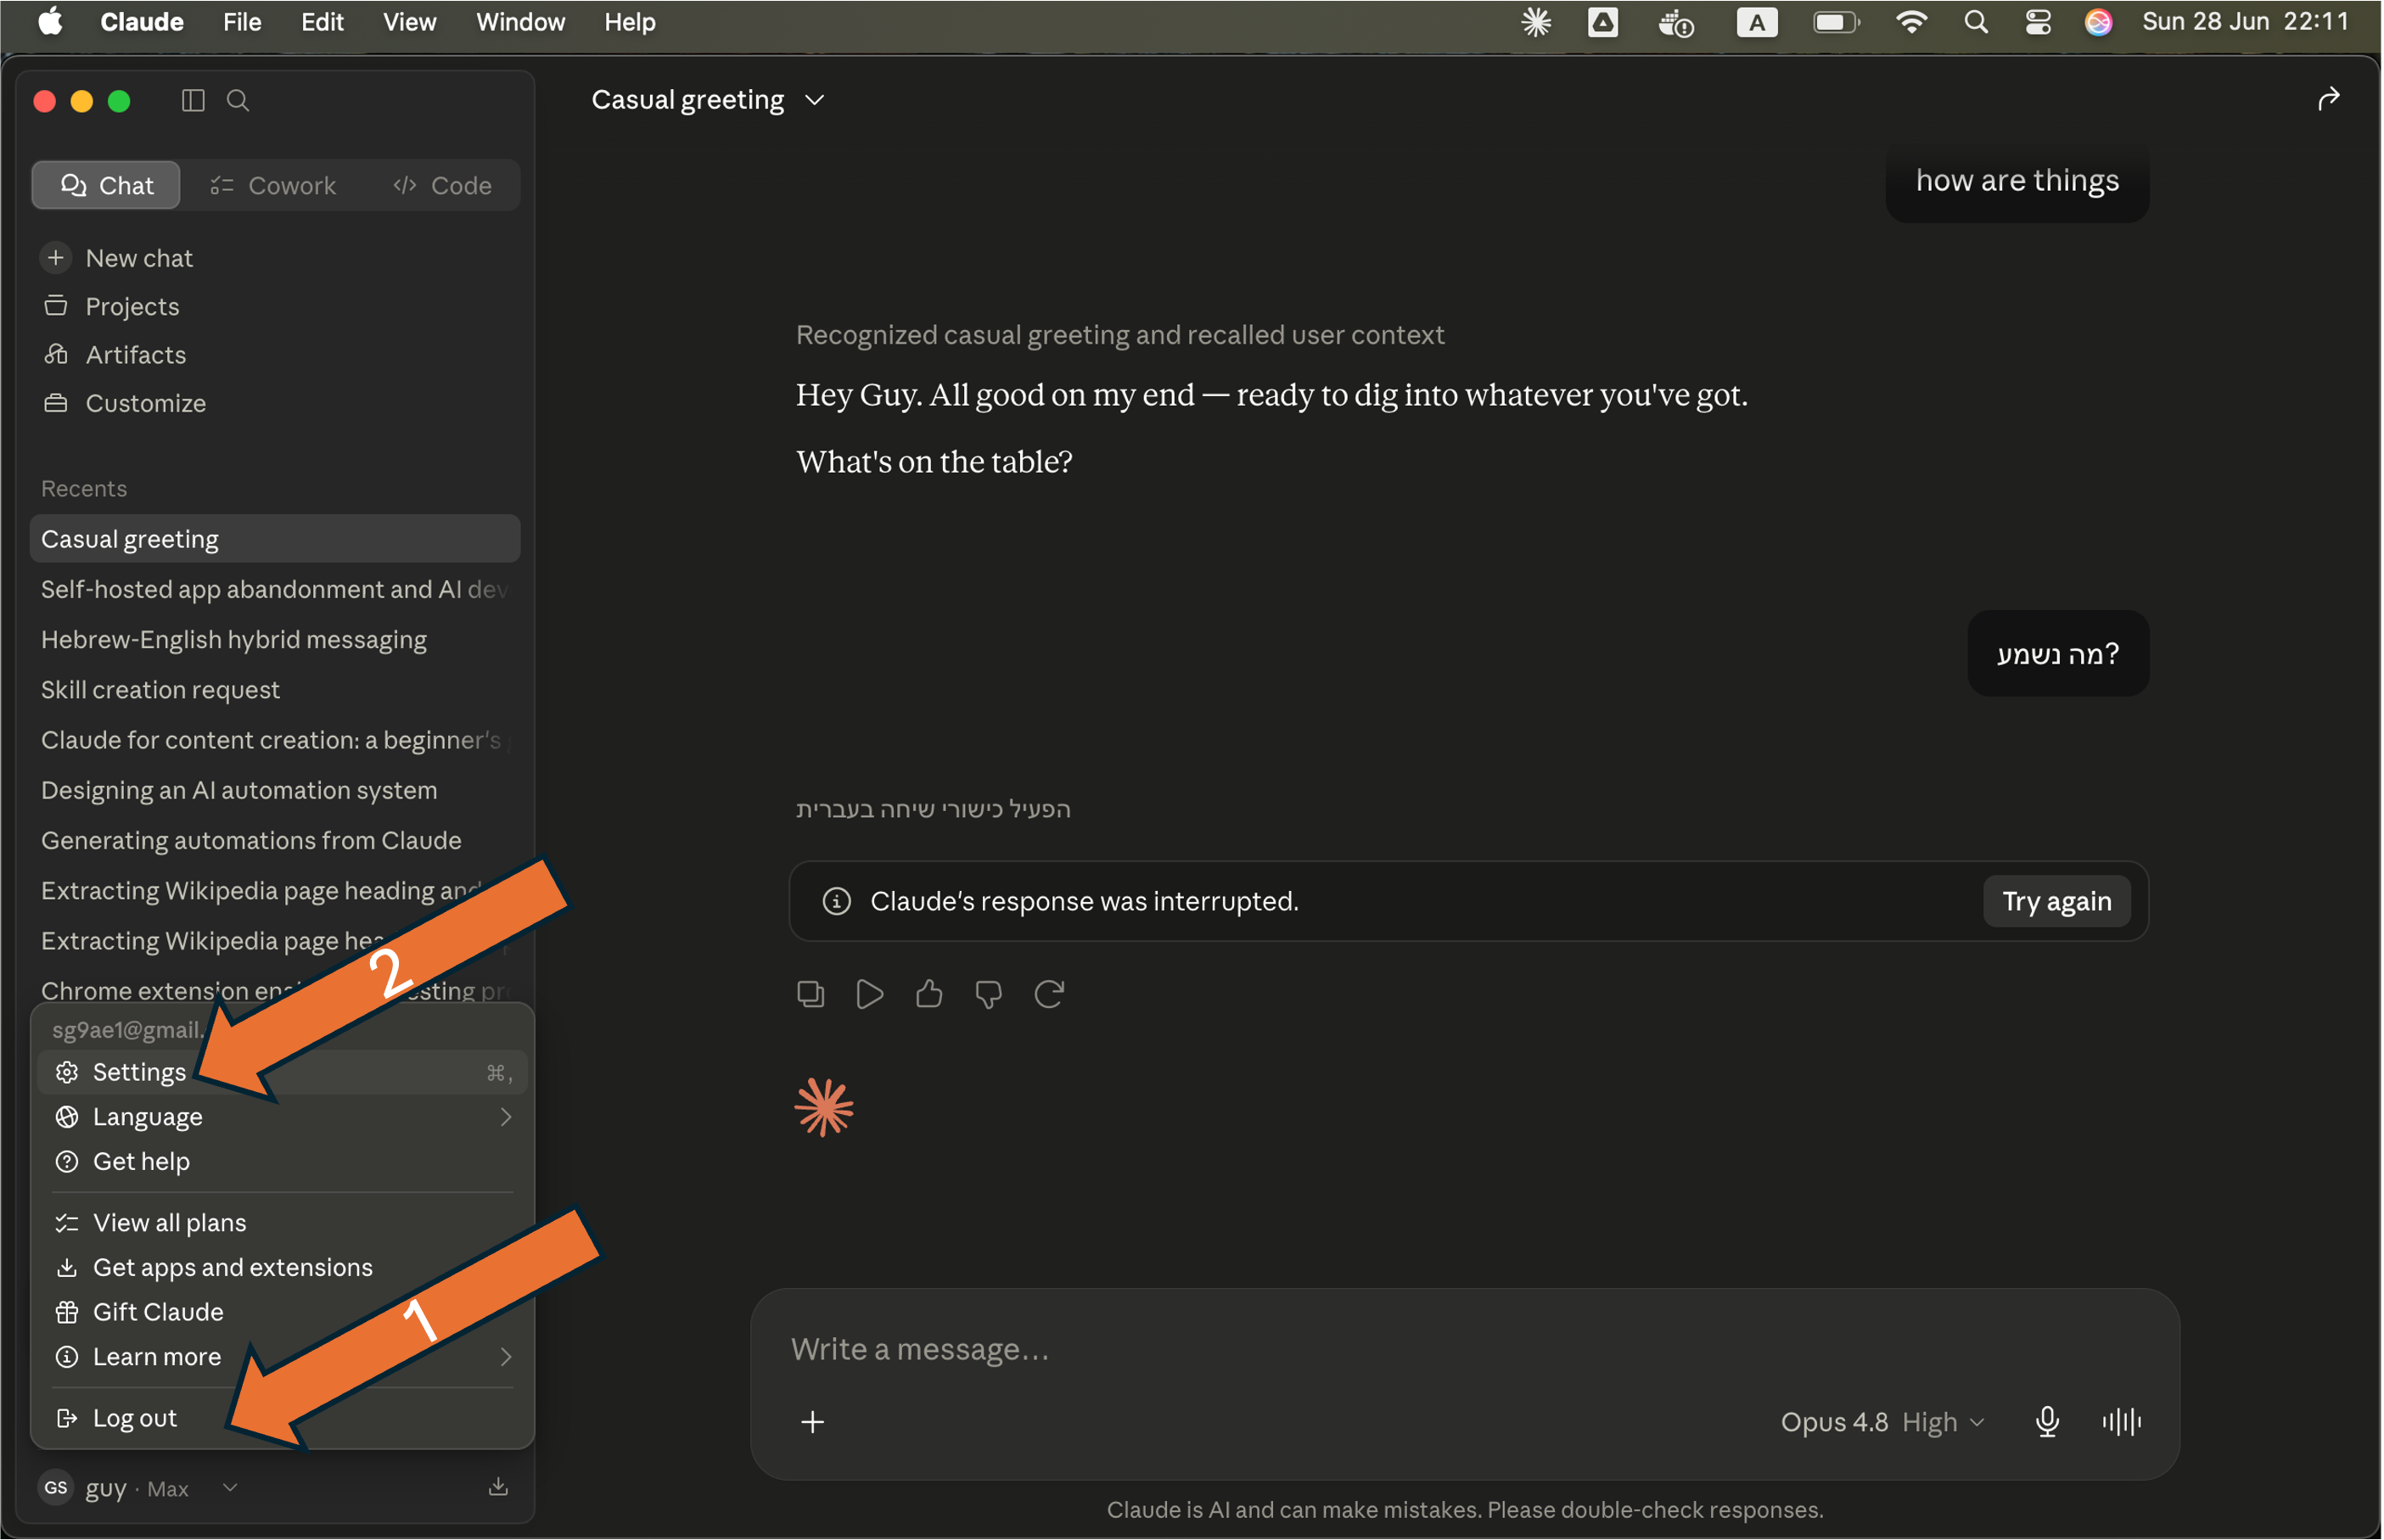Open the battery status in the menu bar

coord(1836,22)
